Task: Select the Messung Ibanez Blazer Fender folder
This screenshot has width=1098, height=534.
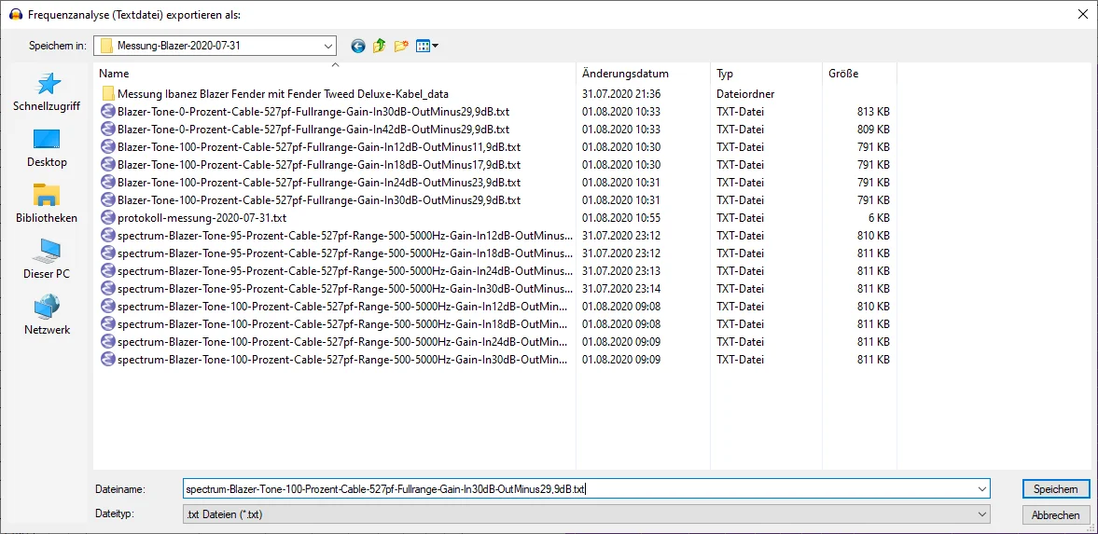Action: (283, 94)
